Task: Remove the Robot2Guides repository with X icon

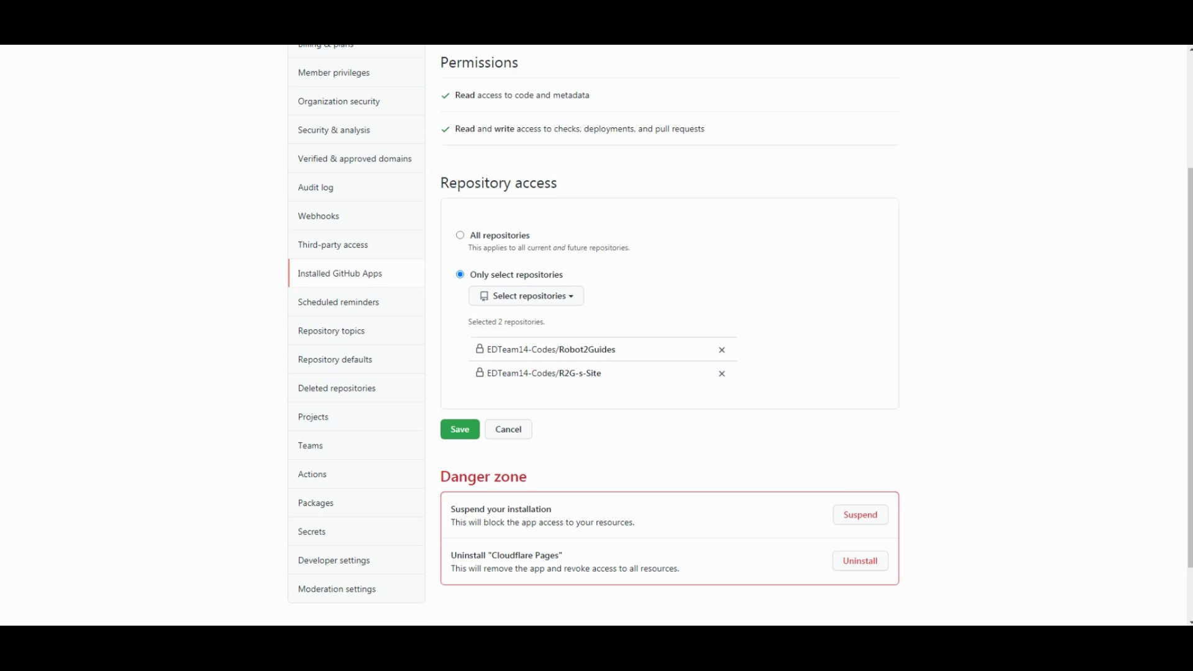Action: click(721, 350)
